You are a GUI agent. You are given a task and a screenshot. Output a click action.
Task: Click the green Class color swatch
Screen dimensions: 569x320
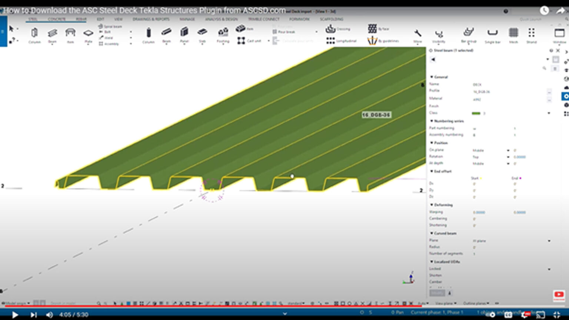tap(476, 113)
